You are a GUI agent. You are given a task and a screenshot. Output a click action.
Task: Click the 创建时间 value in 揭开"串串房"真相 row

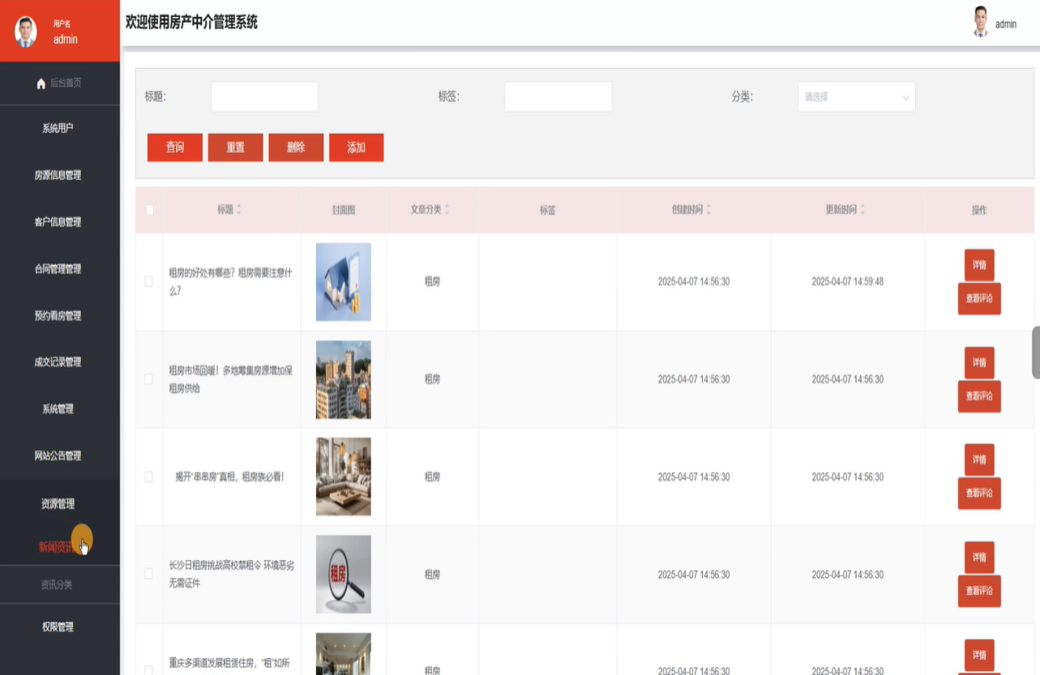click(694, 477)
